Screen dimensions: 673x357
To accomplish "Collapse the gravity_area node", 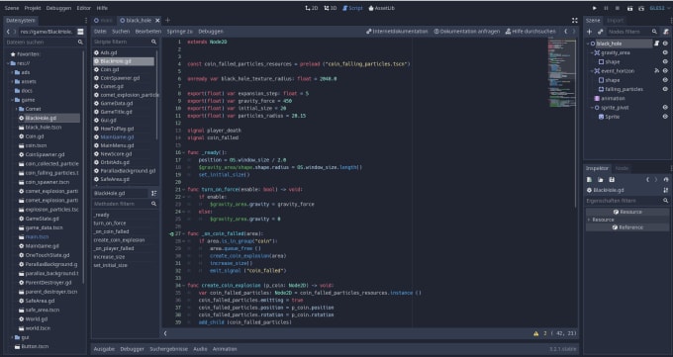I will pos(592,52).
